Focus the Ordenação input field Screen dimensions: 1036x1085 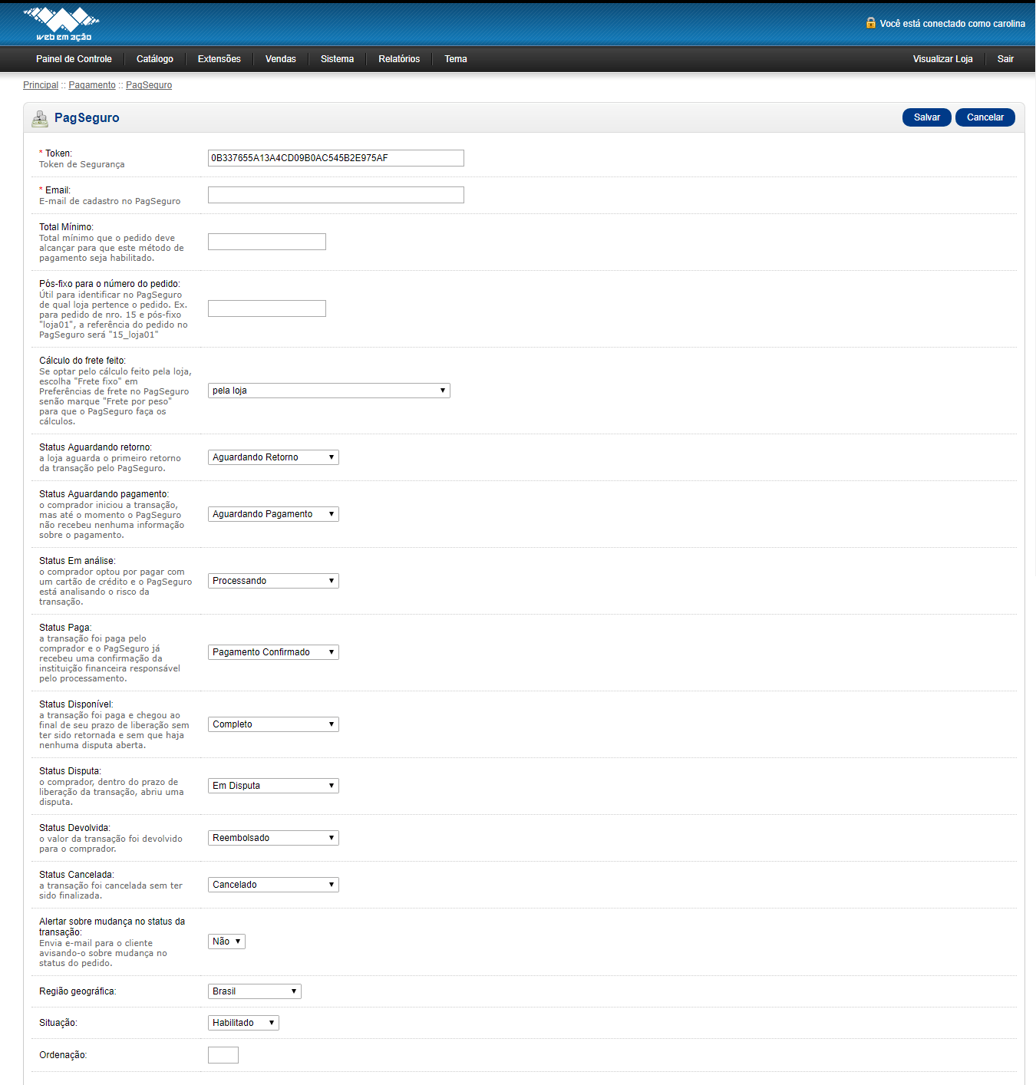click(x=223, y=1055)
